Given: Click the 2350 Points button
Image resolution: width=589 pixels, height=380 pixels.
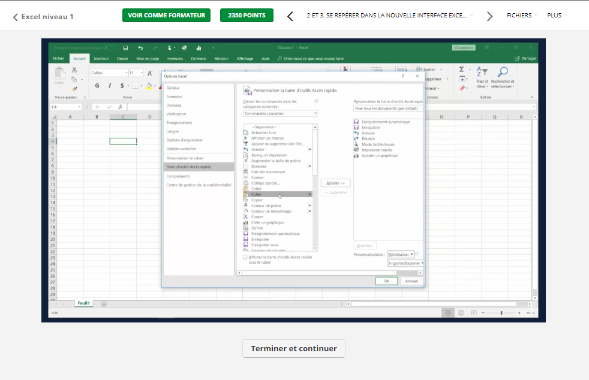Looking at the screenshot, I should 247,16.
